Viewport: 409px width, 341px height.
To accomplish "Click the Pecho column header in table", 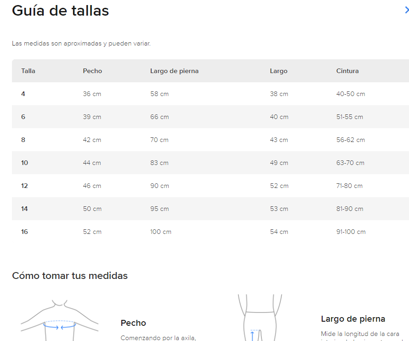I will pyautogui.click(x=92, y=71).
